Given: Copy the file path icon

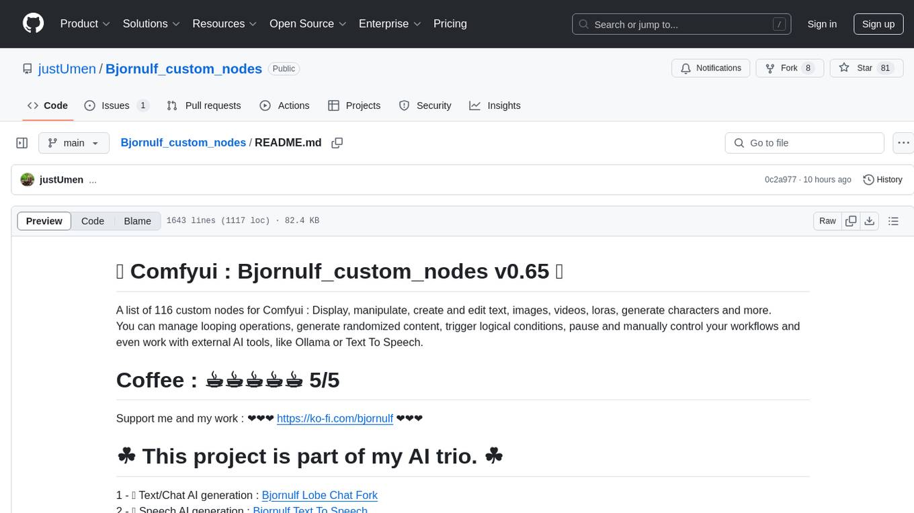Looking at the screenshot, I should coord(337,143).
